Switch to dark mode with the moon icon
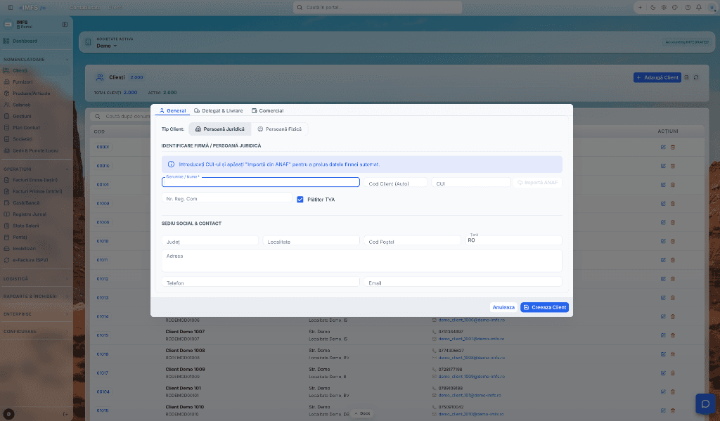 tap(653, 7)
